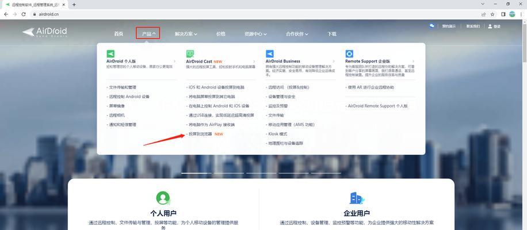This screenshot has height=230, width=527.
Task: Select the 屏幕镜像 menu entry
Action: (x=116, y=106)
